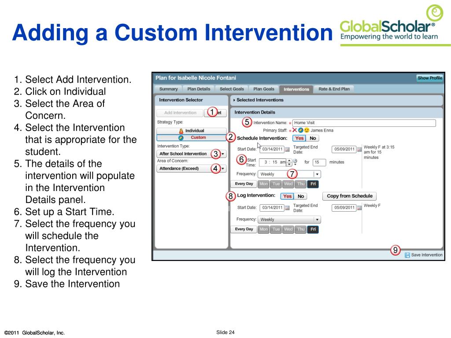Click the Custom strategy globe icon

click(x=181, y=138)
